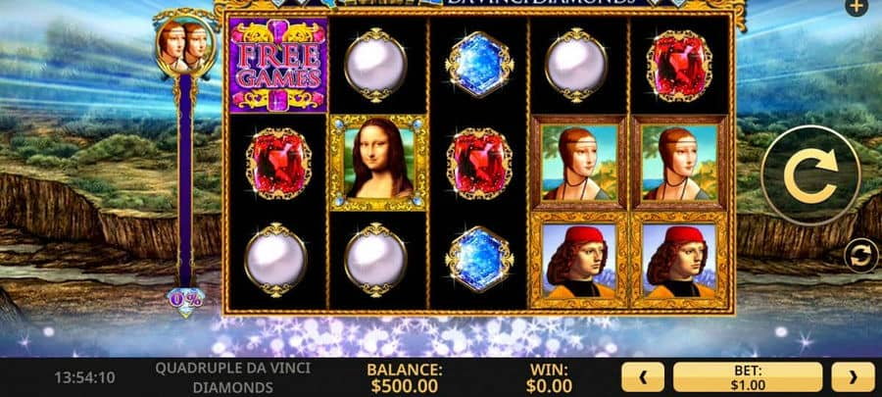Viewport: 882px width, 397px height.
Task: Decrease bet with the left arrow
Action: pos(642,376)
